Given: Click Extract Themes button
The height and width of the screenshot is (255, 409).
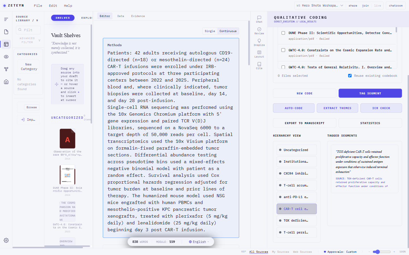Looking at the screenshot, I should click(337, 108).
